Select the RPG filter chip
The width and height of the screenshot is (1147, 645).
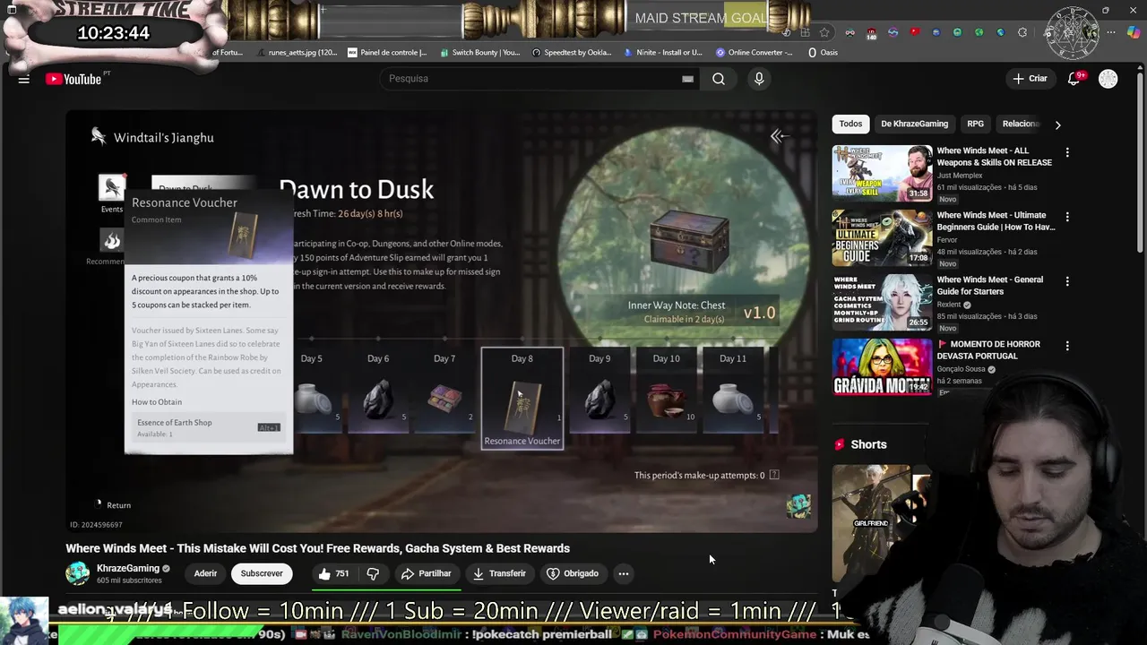tap(975, 124)
